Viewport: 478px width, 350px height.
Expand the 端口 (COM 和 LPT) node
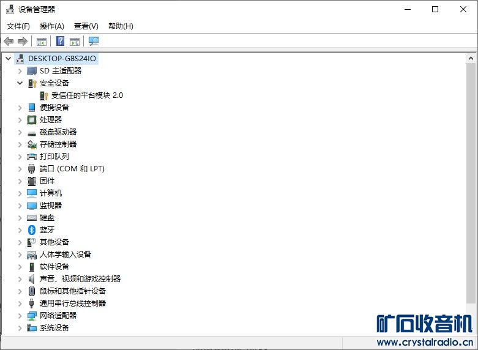click(x=20, y=169)
